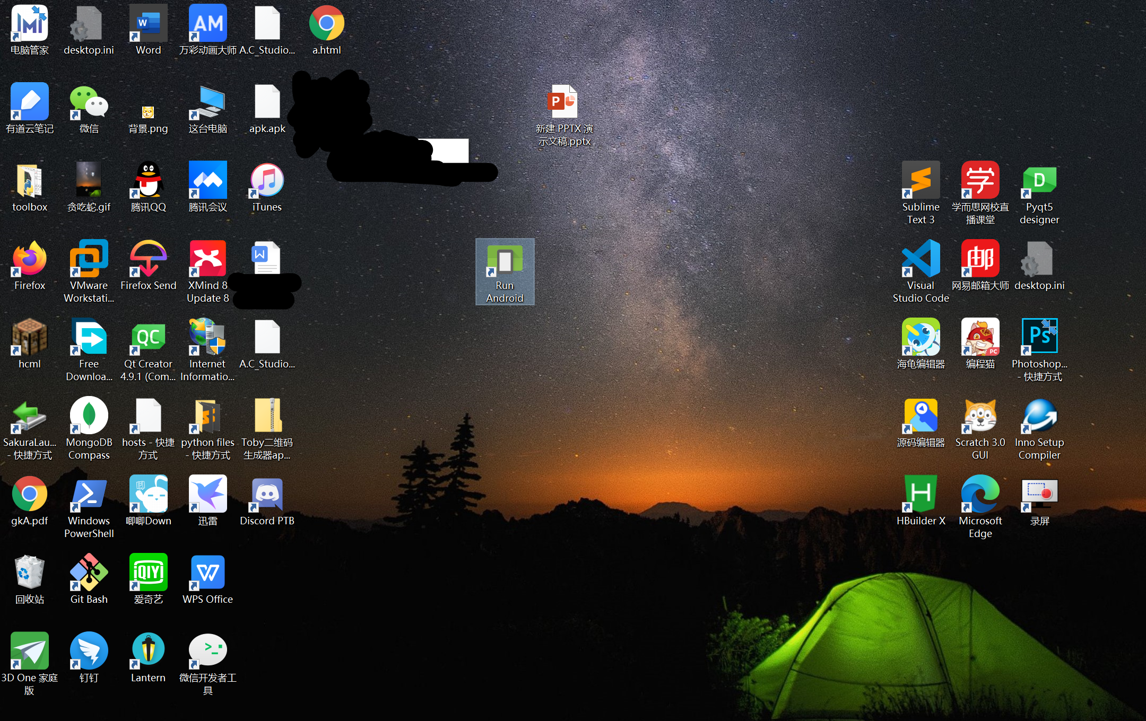The height and width of the screenshot is (721, 1146).
Task: Launch iTunes from the desktop
Action: pyautogui.click(x=267, y=187)
